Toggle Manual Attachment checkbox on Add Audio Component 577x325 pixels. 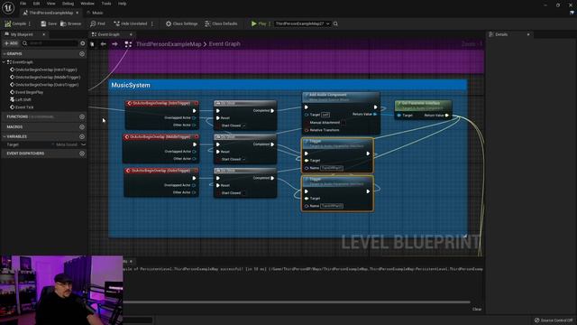343,123
